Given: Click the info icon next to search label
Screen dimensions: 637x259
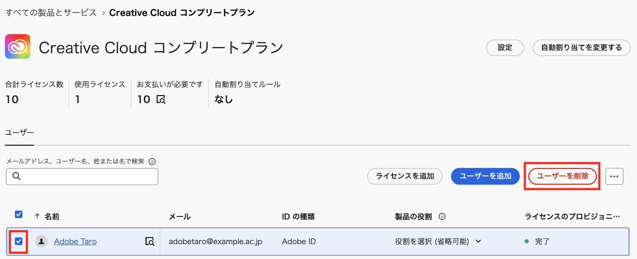Looking at the screenshot, I should click(152, 161).
